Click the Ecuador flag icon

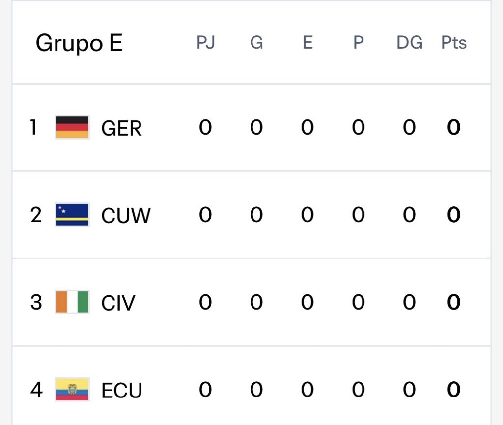click(x=72, y=390)
